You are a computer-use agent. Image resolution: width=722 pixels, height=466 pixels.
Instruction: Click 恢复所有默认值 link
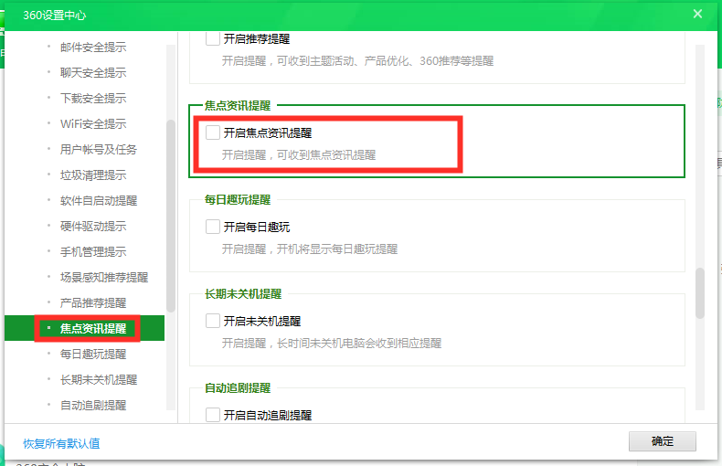(x=61, y=443)
